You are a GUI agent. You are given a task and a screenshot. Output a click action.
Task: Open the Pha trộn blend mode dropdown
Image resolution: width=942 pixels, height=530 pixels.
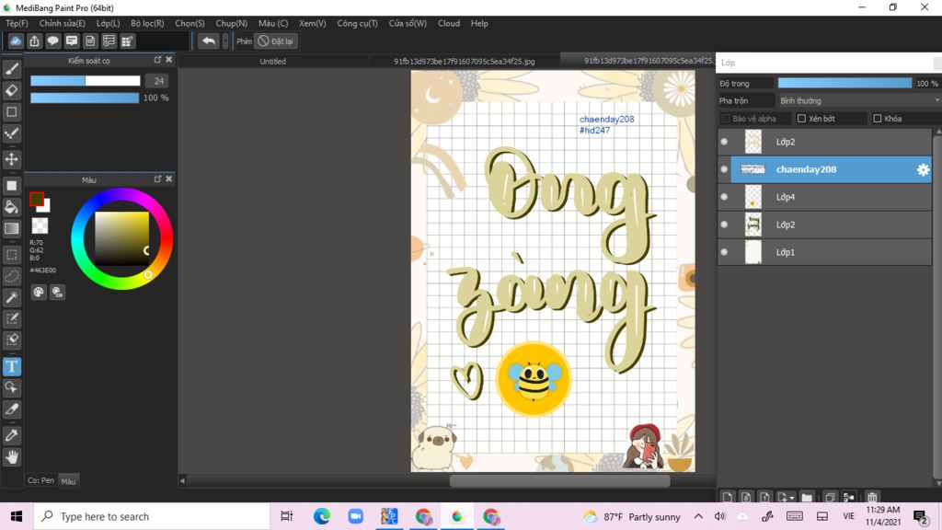[859, 100]
